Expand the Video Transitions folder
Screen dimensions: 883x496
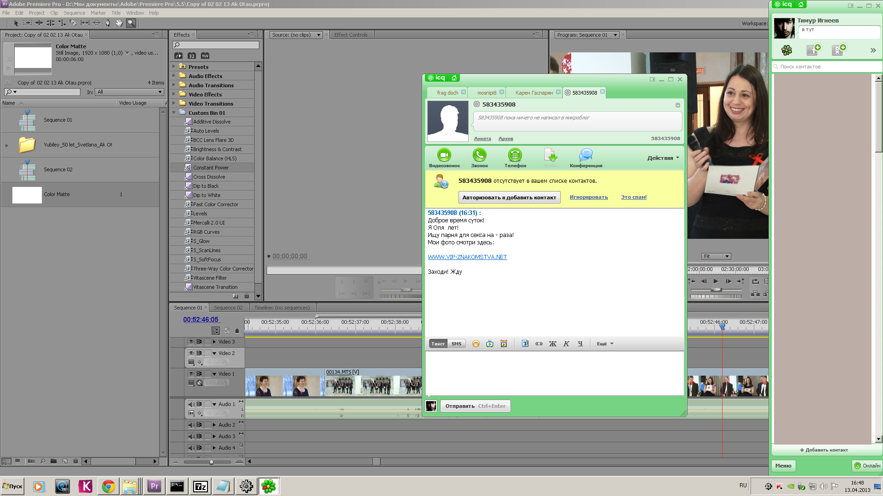[x=174, y=103]
